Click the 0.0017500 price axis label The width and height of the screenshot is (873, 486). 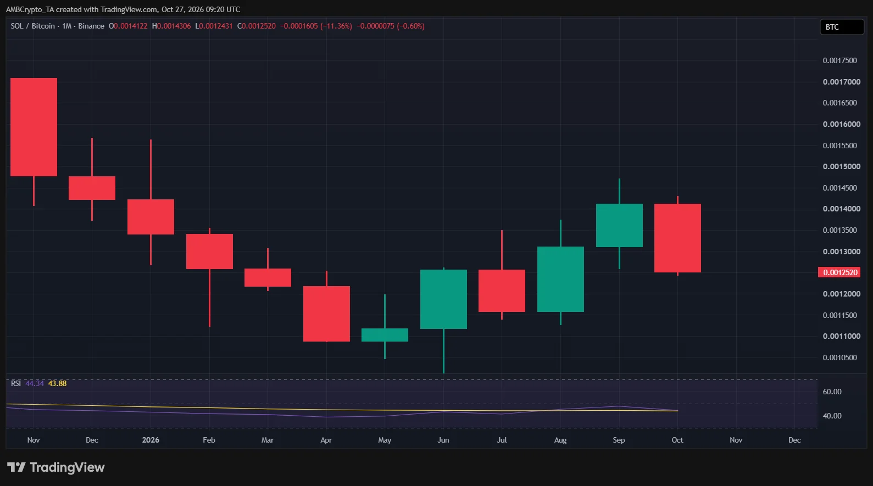point(839,60)
